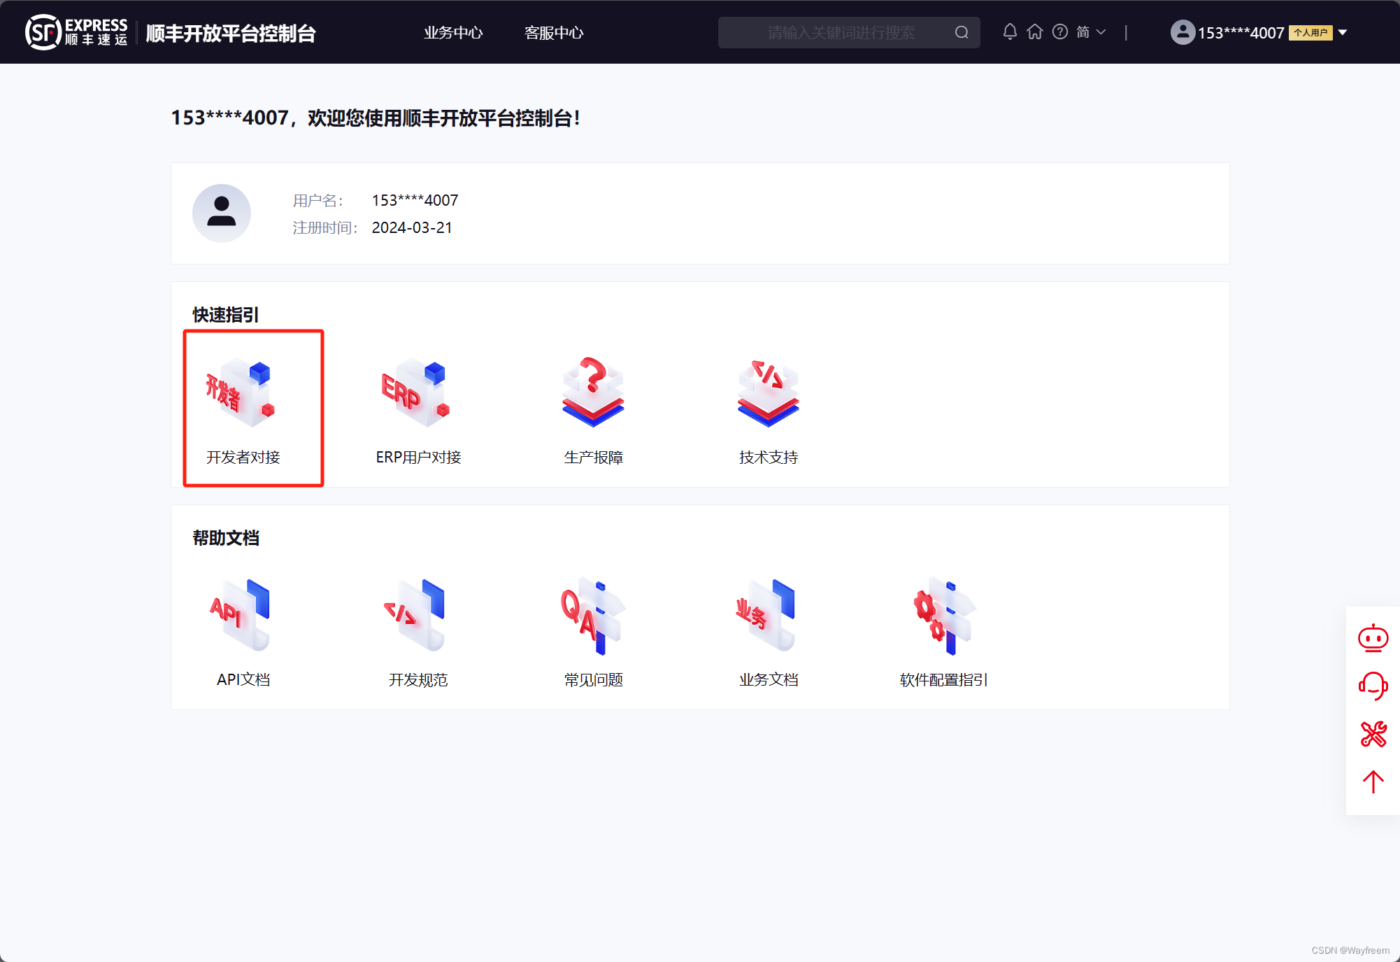Click the home icon in header
The image size is (1400, 962).
coord(1035,32)
